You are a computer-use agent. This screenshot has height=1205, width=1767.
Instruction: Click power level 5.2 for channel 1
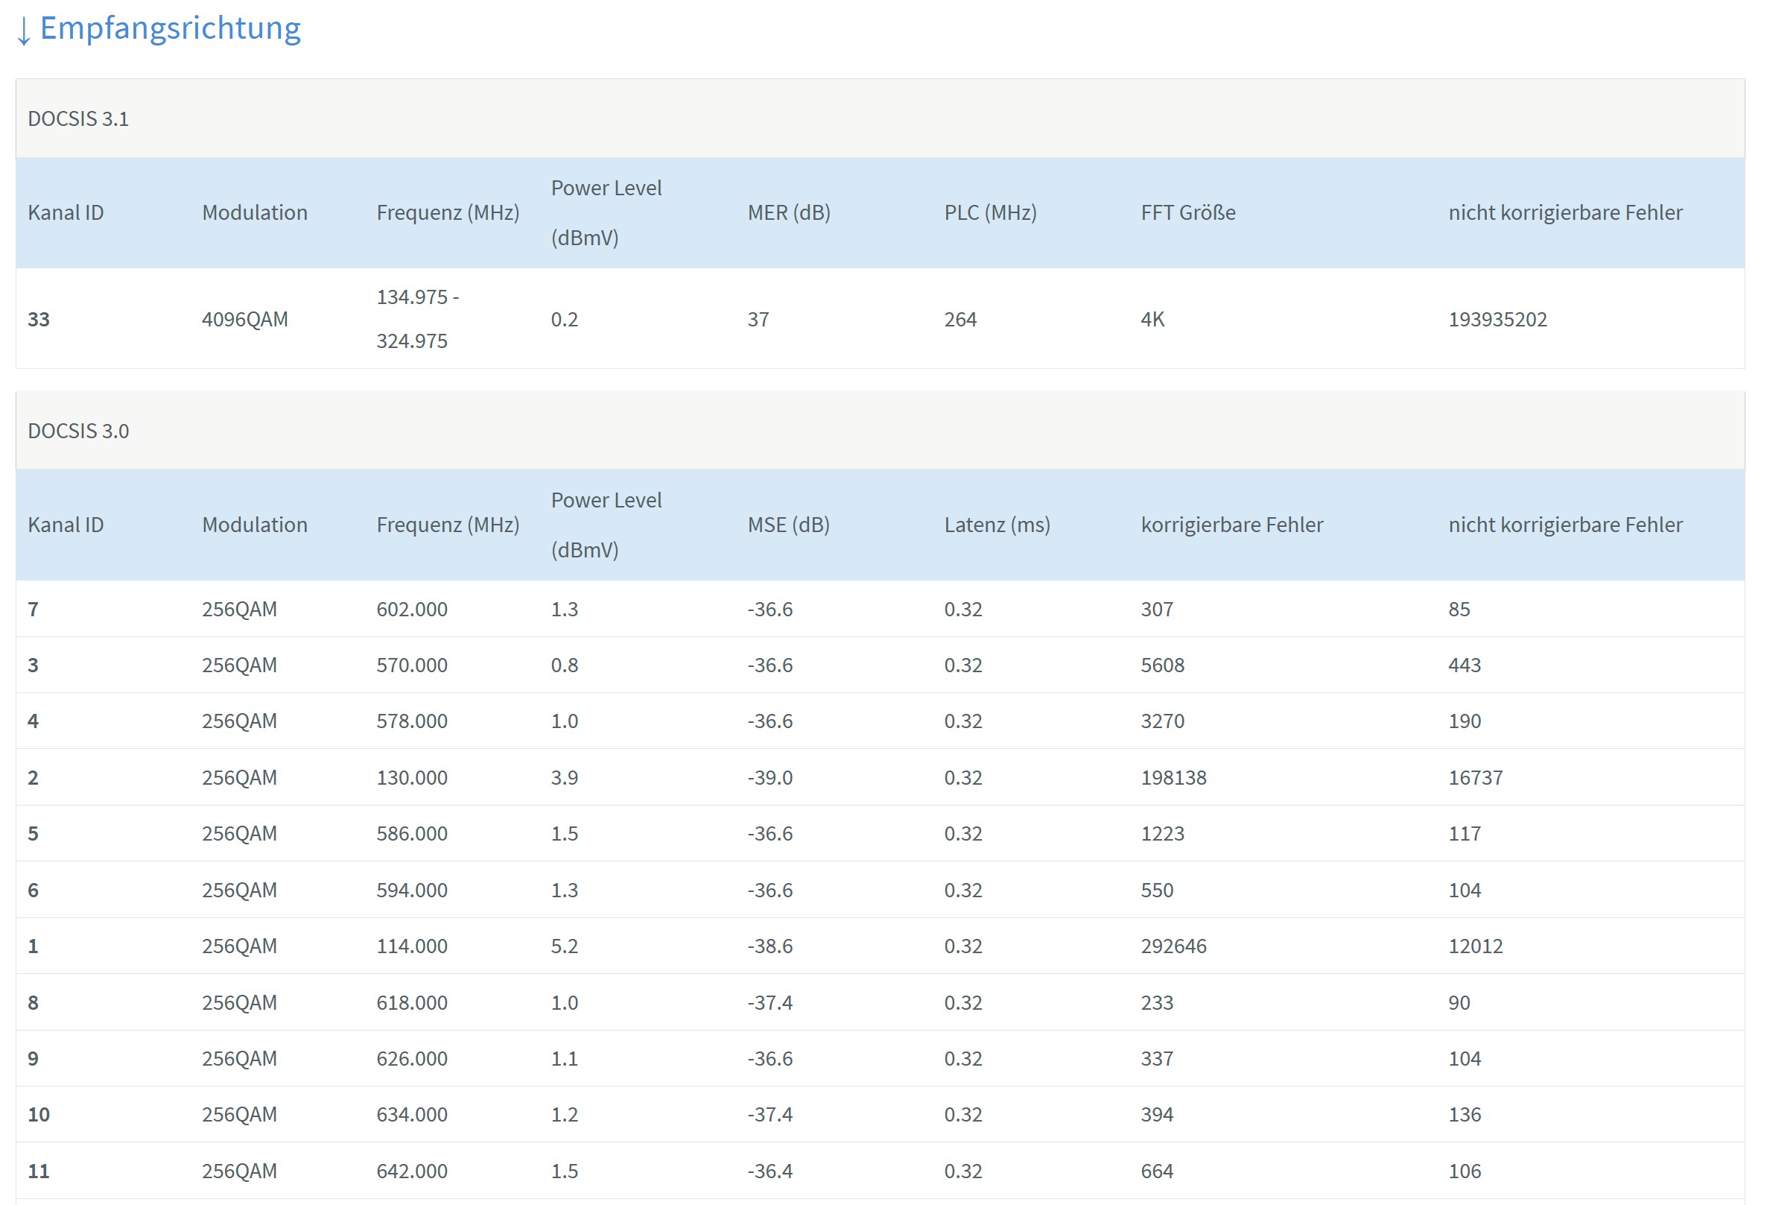[564, 946]
